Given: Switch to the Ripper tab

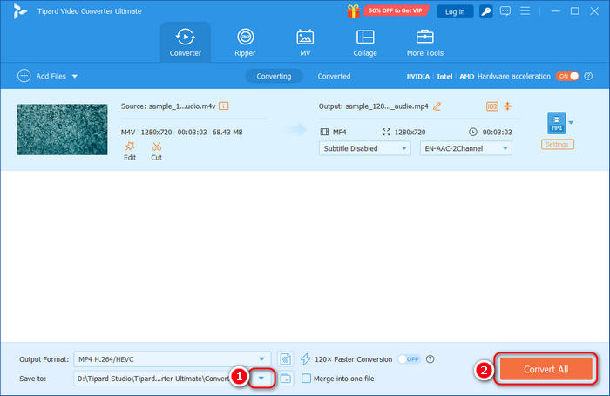Looking at the screenshot, I should coord(245,43).
